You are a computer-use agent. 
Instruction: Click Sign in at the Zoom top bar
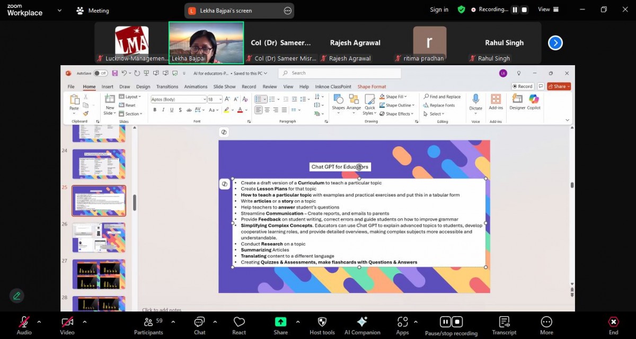[x=439, y=10]
